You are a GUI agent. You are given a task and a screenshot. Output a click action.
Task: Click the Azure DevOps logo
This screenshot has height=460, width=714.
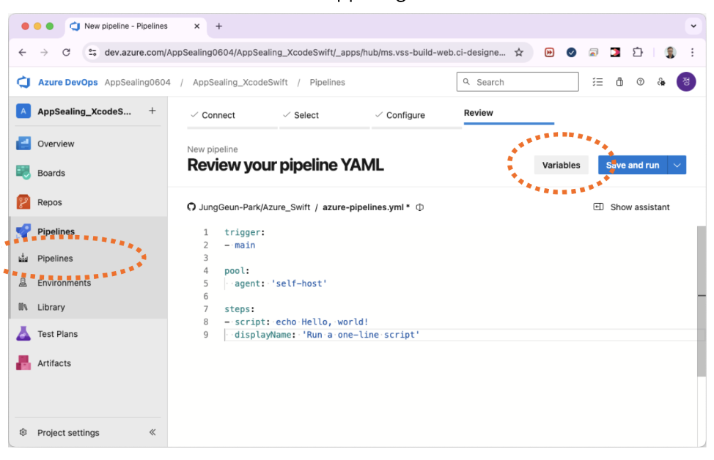23,82
